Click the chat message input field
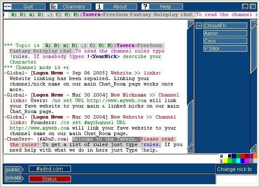Viewport: 260px width, 188px height. (x=111, y=159)
